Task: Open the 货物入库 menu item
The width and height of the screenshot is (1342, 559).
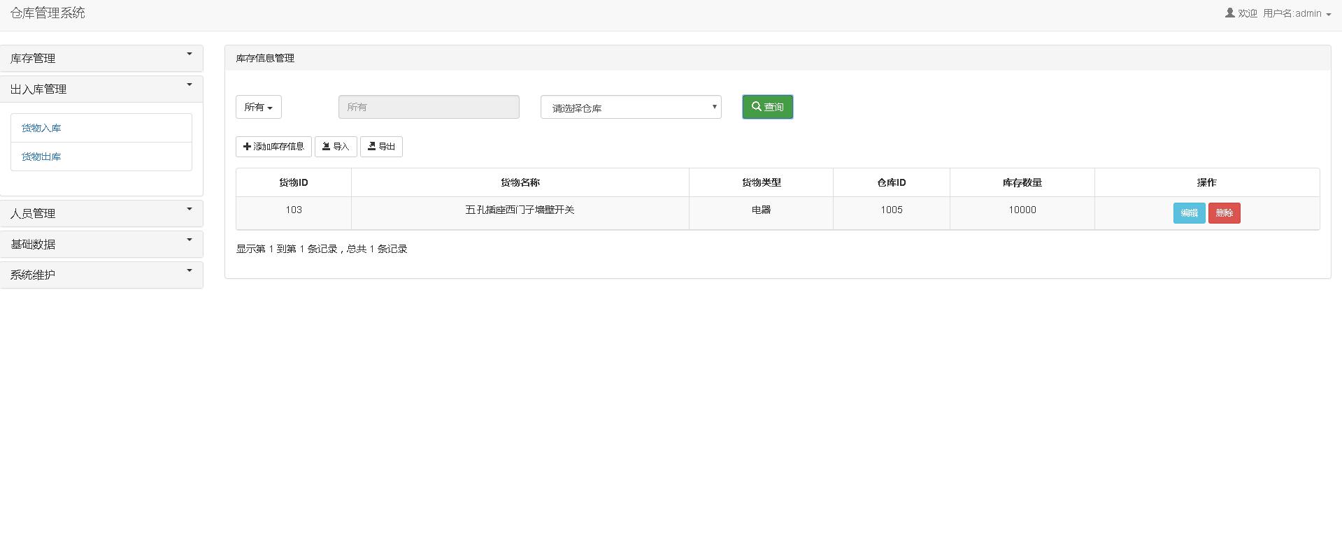Action: 41,129
